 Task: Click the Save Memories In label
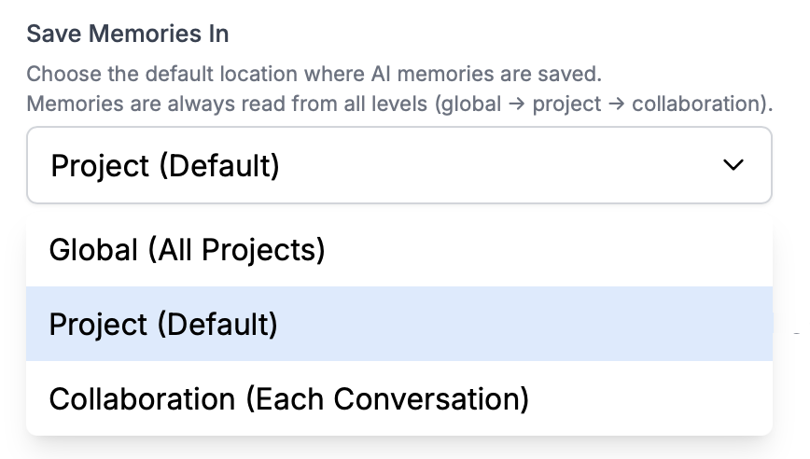128,35
